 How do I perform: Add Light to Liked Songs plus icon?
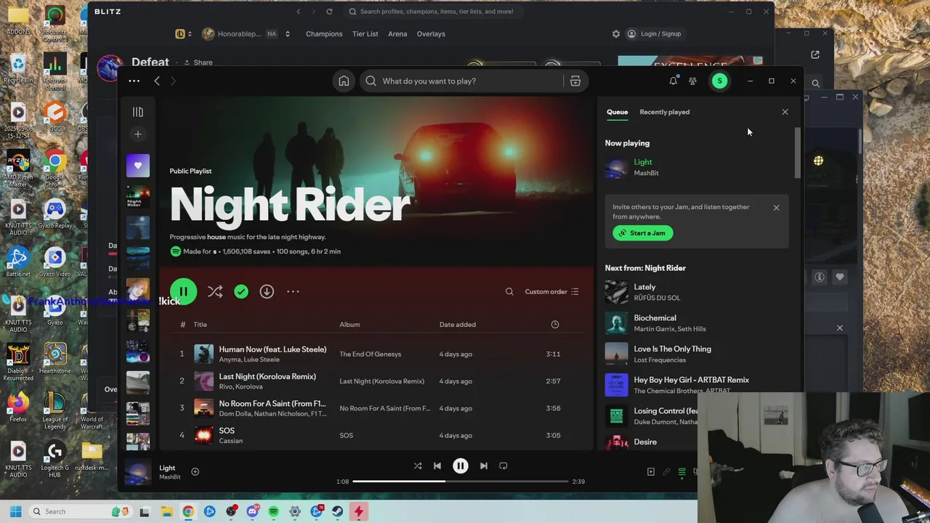[x=195, y=471]
